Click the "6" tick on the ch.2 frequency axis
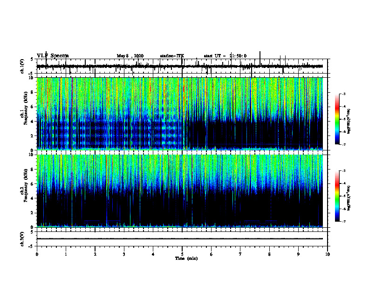This screenshot has height=285, width=369. [x=33, y=184]
